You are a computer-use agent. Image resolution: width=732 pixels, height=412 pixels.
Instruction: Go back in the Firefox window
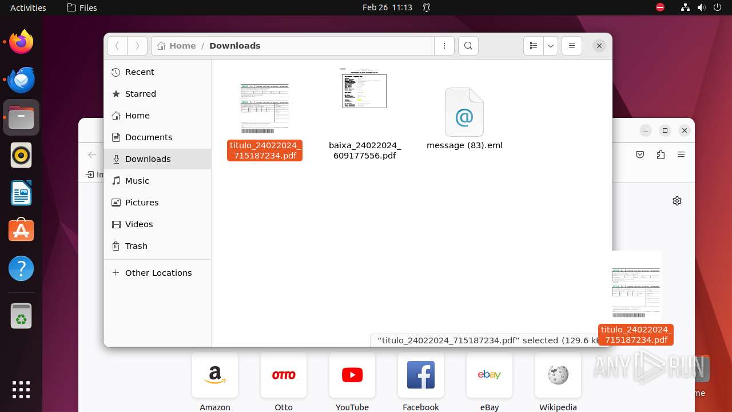92,154
